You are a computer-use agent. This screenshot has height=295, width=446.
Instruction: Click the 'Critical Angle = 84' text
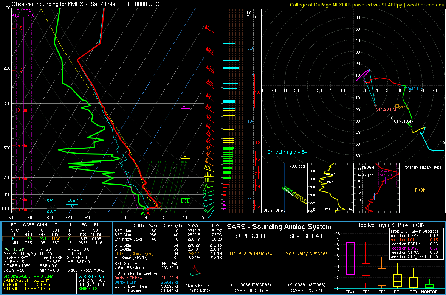tap(287, 152)
